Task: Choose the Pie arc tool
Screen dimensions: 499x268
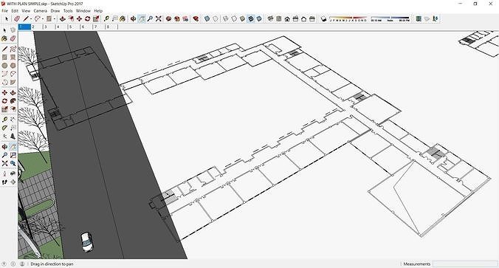Action: pyautogui.click(x=13, y=82)
